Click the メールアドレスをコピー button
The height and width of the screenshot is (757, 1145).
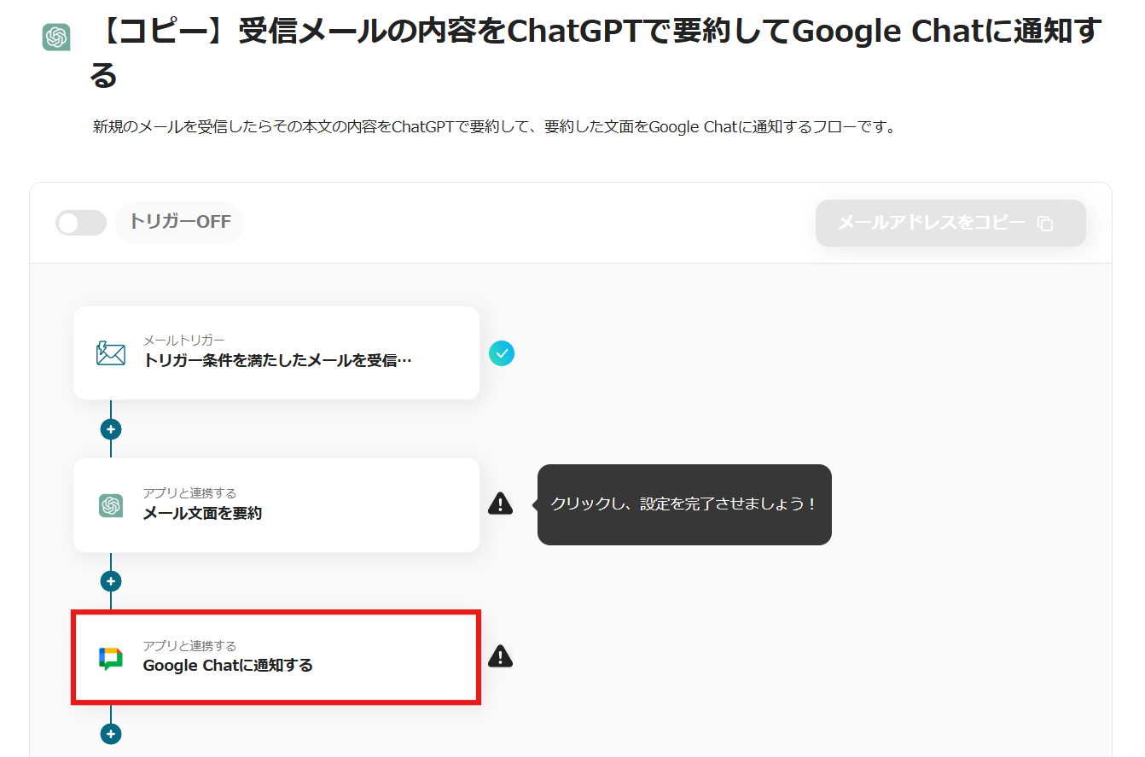[x=950, y=224]
